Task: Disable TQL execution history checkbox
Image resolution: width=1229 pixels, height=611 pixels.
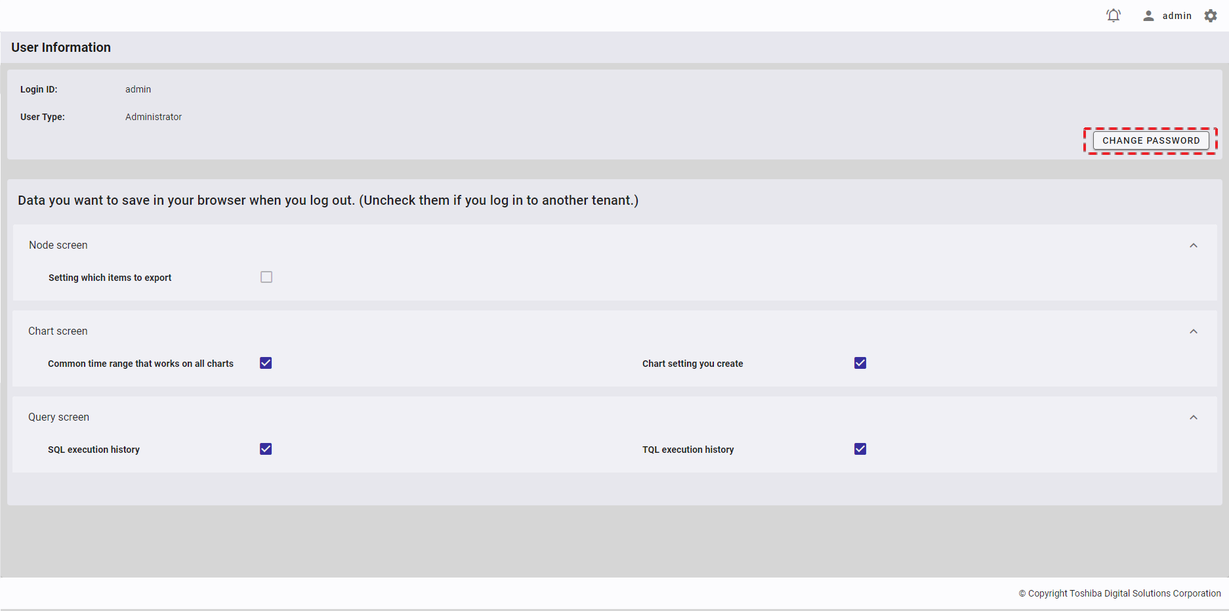Action: (x=860, y=449)
